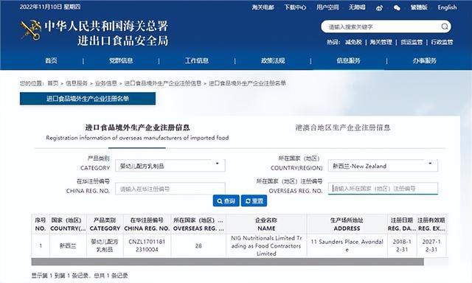Click the 用户空间 link
This screenshot has width=472, height=283.
[x=327, y=7]
